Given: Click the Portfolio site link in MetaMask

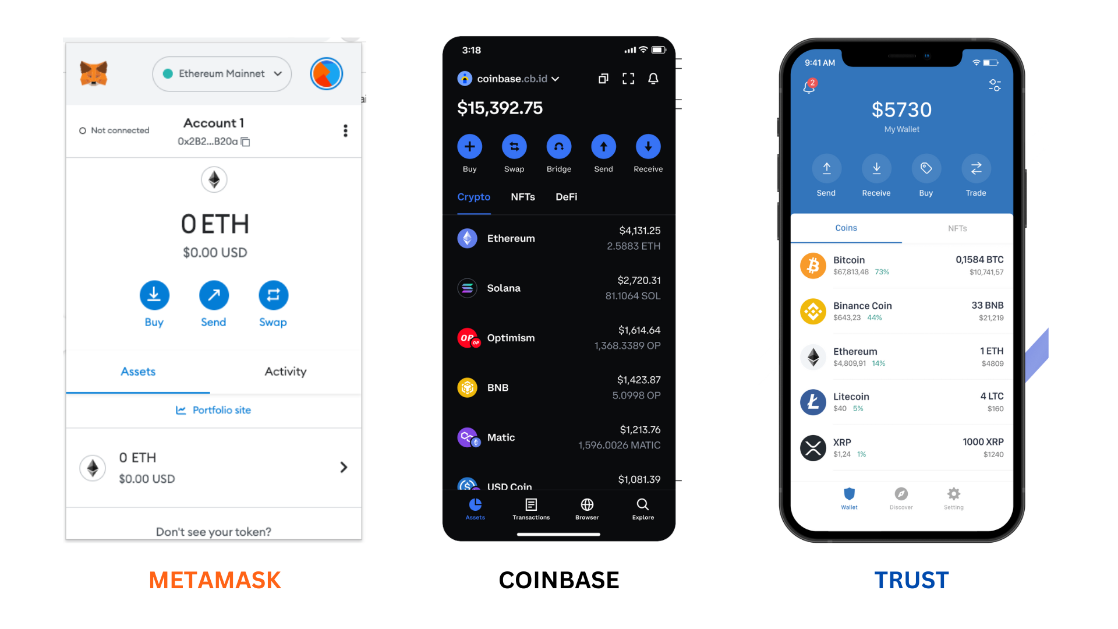Looking at the screenshot, I should click(x=215, y=409).
